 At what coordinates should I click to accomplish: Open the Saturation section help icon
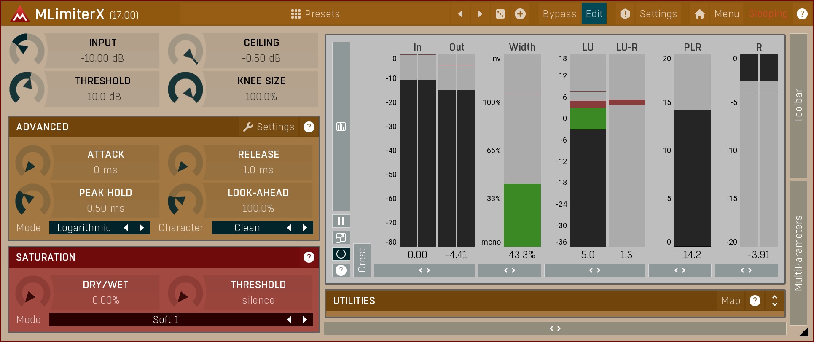coord(309,257)
